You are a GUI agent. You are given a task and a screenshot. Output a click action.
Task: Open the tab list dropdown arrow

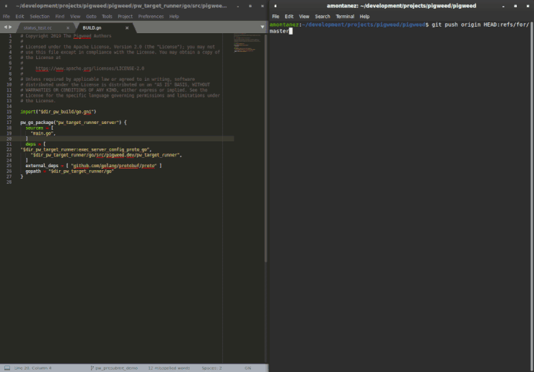[x=263, y=27]
